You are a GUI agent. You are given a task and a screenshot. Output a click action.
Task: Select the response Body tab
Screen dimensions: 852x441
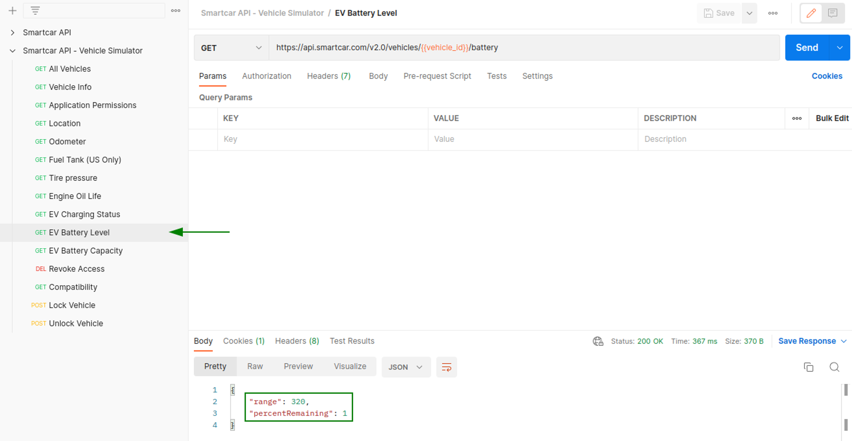point(203,341)
